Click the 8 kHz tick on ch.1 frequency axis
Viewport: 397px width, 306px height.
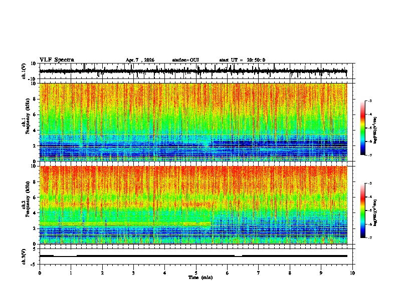pyautogui.click(x=35, y=99)
